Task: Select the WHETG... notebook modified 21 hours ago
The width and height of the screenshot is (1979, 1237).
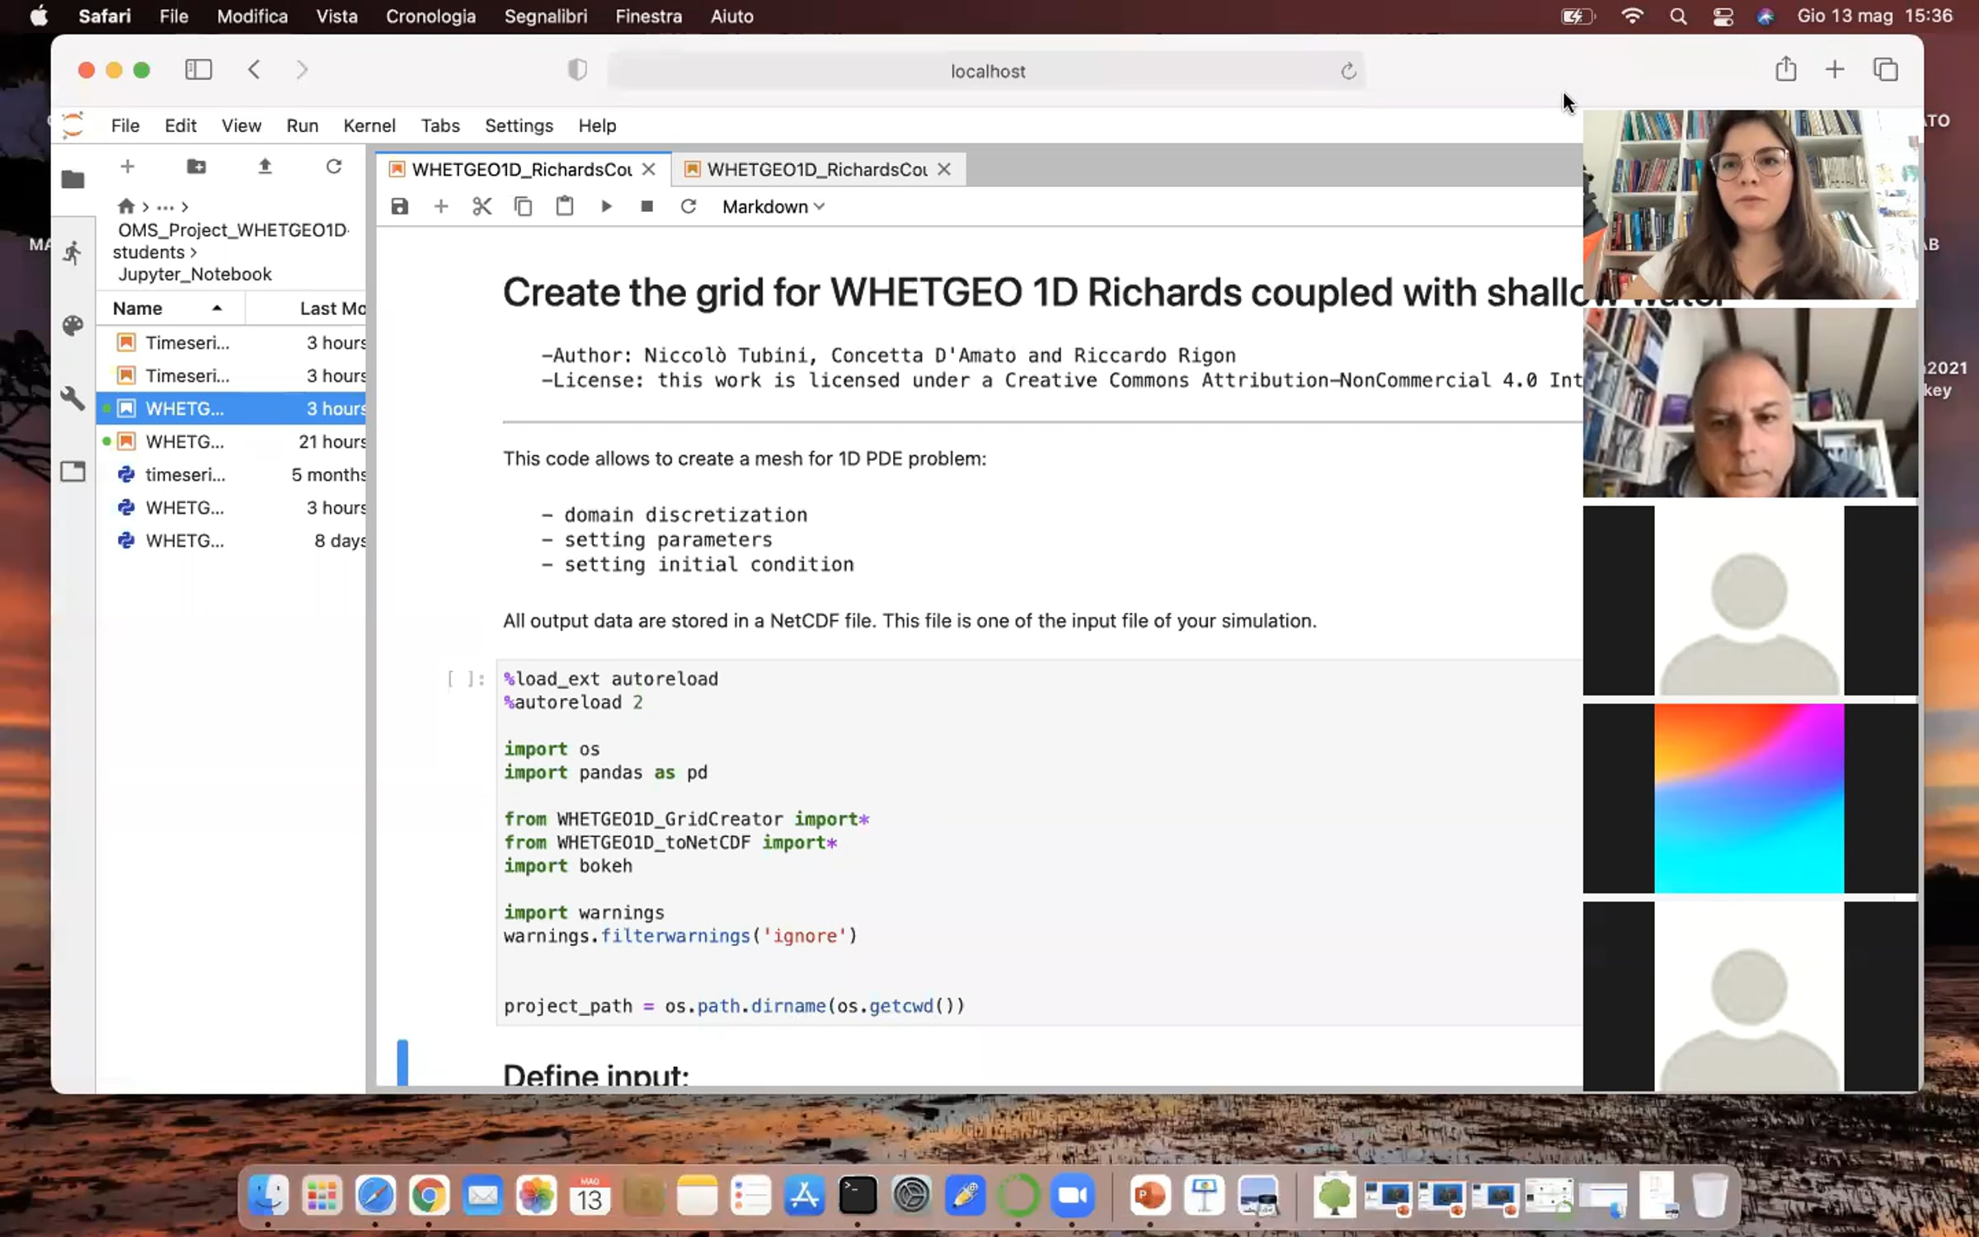Action: [231, 441]
